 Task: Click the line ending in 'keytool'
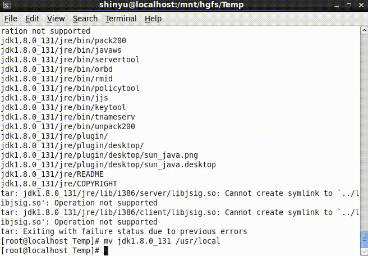pos(63,107)
